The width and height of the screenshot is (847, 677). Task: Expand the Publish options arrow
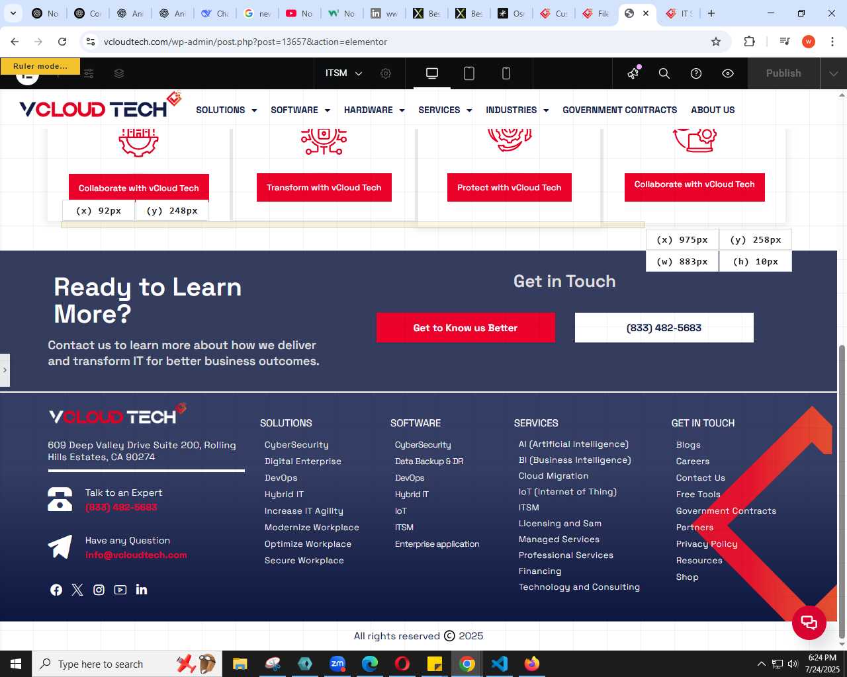[833, 73]
